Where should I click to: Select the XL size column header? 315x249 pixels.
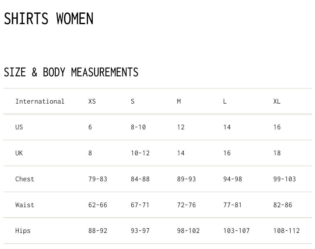(277, 101)
